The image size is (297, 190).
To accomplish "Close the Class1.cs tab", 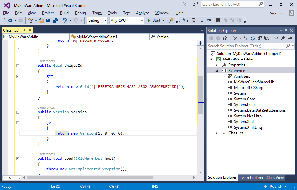I will pos(30,30).
